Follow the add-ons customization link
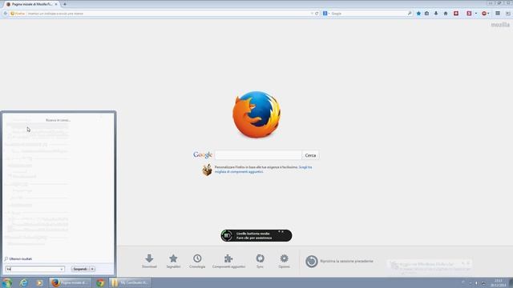Screen dimensions: 513x288 coord(264,170)
